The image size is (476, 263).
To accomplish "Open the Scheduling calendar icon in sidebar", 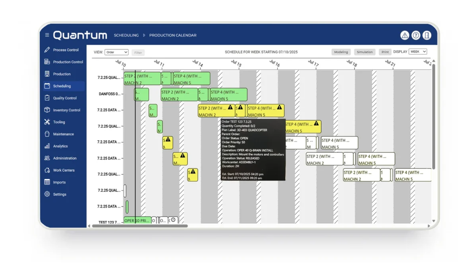I will click(47, 86).
